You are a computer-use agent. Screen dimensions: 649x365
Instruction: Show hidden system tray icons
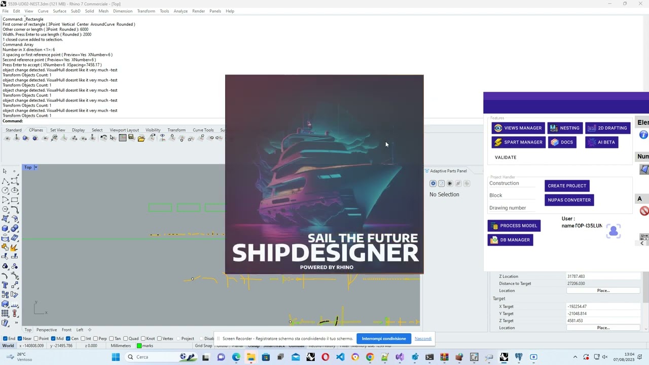click(574, 357)
